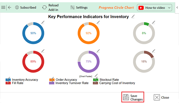Open the hamburger menu icon
The height and width of the screenshot is (105, 179).
pos(3,7)
